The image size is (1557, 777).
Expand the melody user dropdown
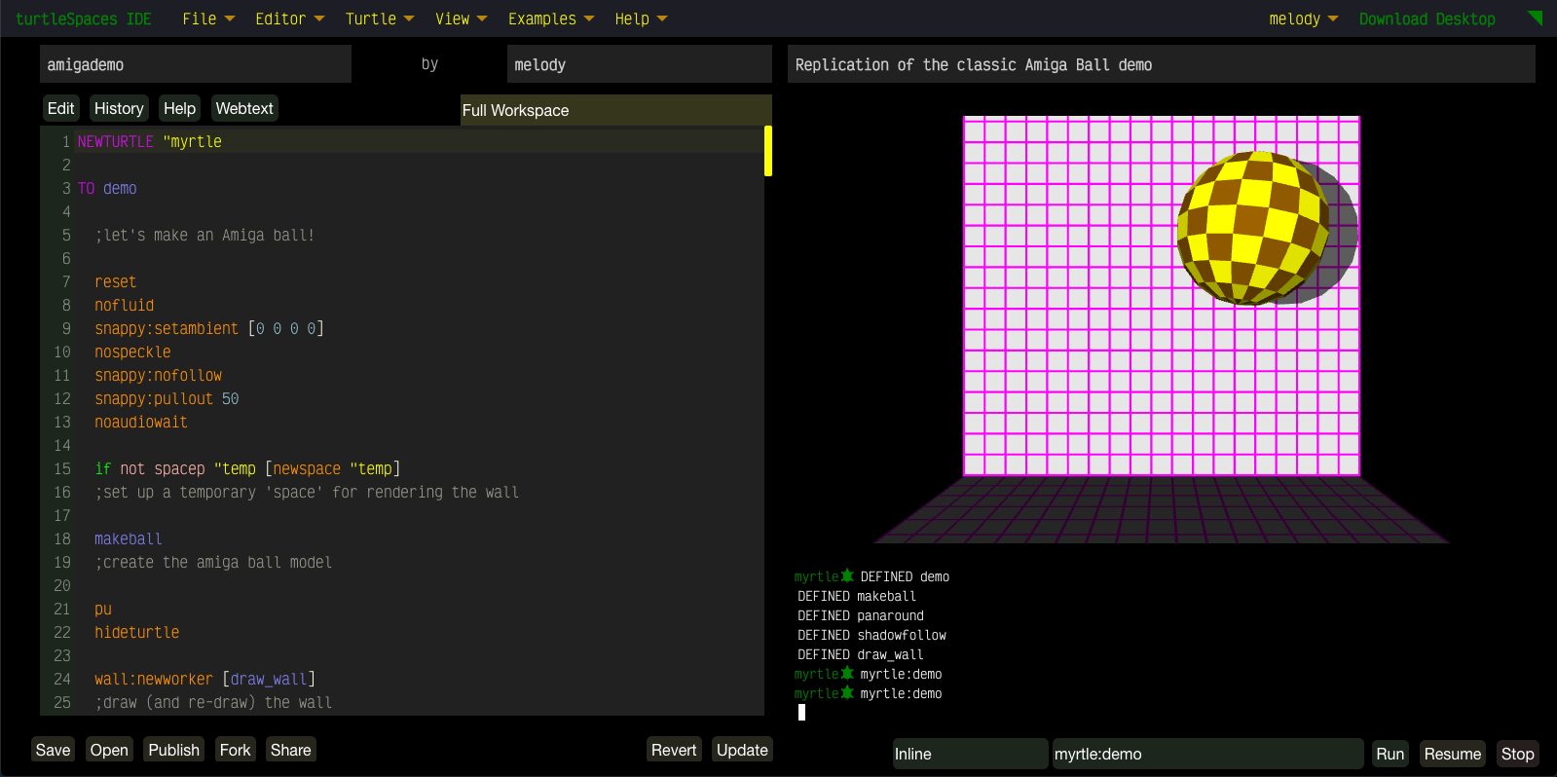1303,19
